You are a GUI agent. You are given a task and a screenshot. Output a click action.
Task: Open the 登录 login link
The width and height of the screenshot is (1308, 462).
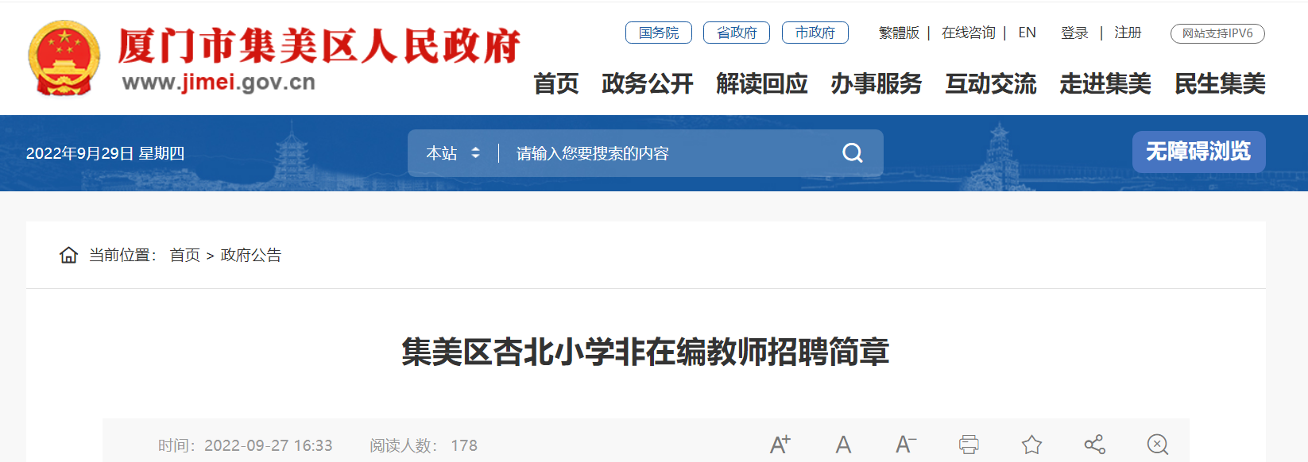[x=1074, y=33]
